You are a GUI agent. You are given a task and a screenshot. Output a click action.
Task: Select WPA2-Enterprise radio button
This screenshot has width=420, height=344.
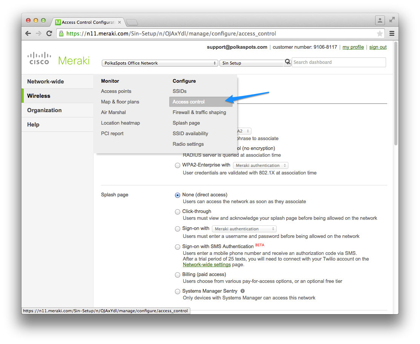pos(177,165)
